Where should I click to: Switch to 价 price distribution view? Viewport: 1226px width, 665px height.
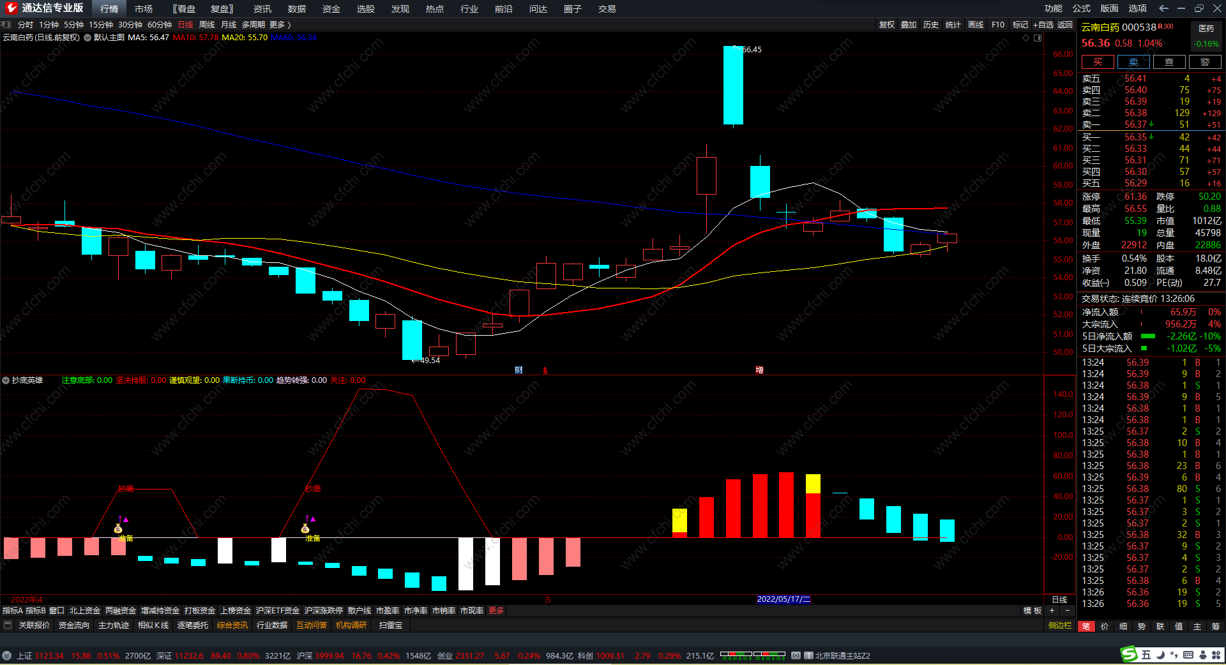coord(1105,626)
